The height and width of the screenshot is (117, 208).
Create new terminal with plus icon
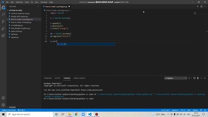point(189,78)
